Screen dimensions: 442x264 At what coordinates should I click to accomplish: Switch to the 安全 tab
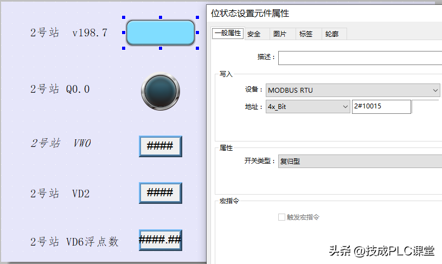tap(254, 34)
